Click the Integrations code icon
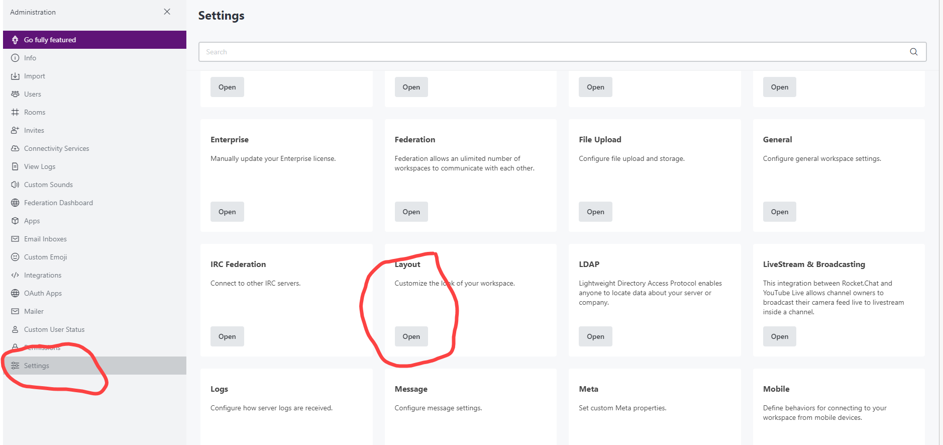Screen dimensions: 943x445 coord(15,275)
